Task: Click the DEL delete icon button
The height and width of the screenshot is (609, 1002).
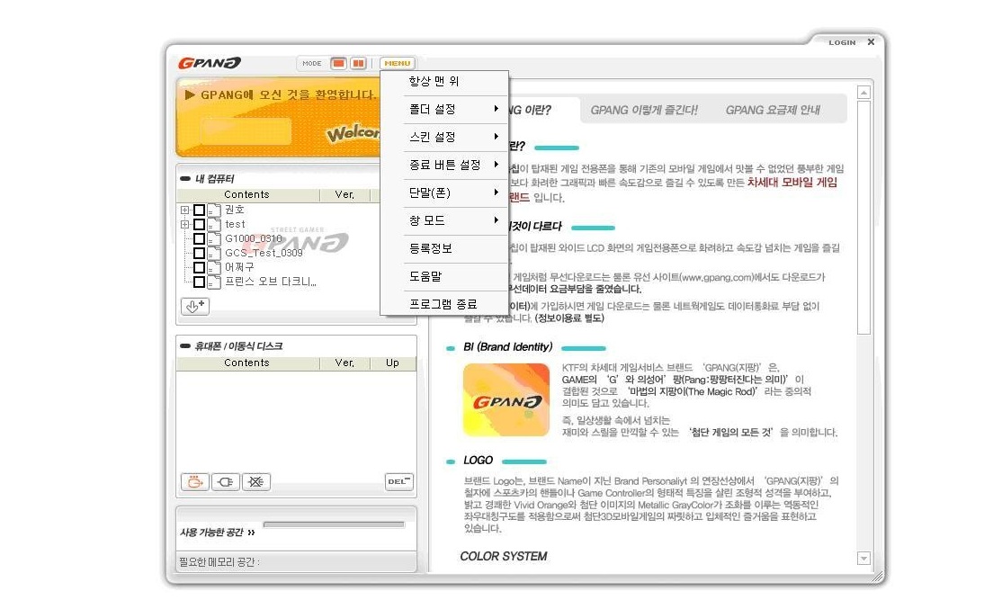Action: 398,481
